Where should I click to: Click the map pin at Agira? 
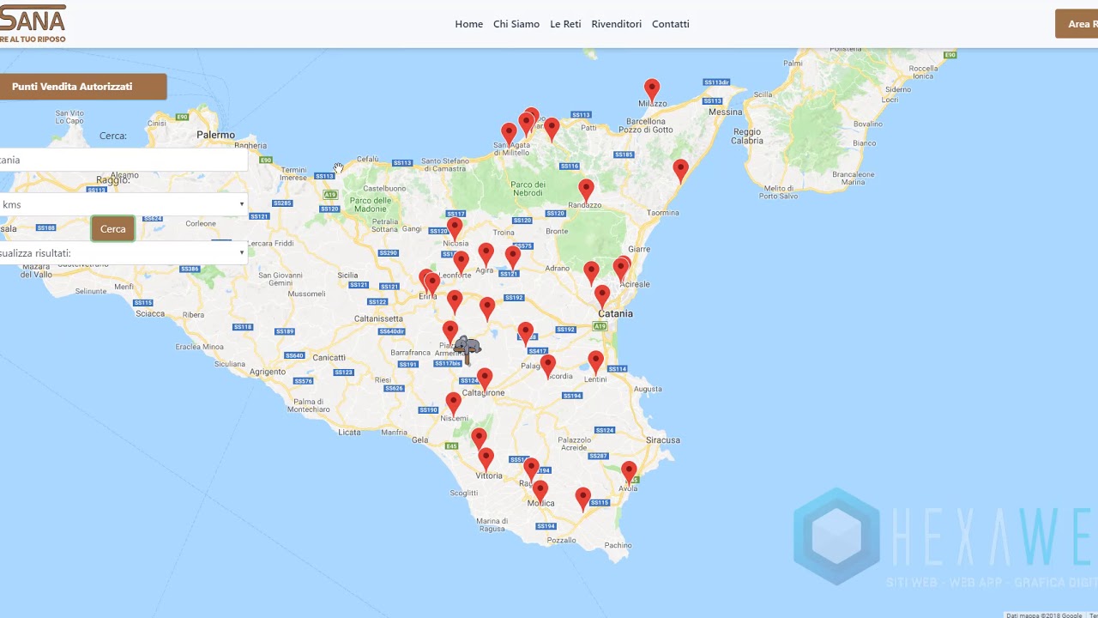[x=486, y=254]
